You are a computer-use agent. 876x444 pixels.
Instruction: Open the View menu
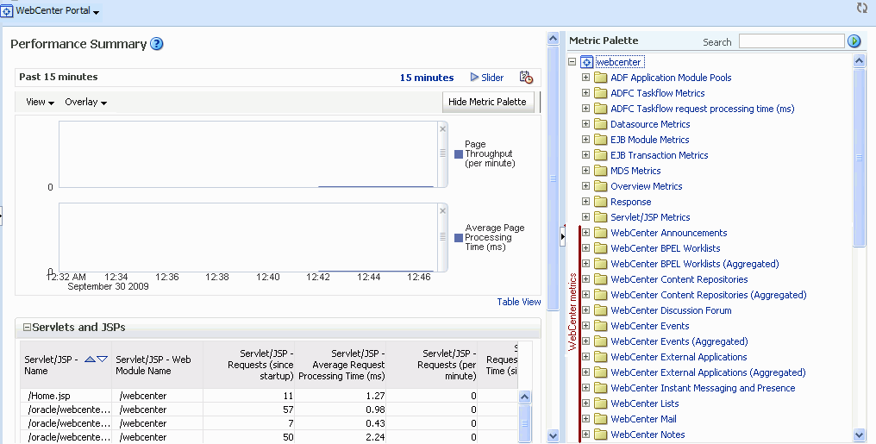tap(41, 103)
